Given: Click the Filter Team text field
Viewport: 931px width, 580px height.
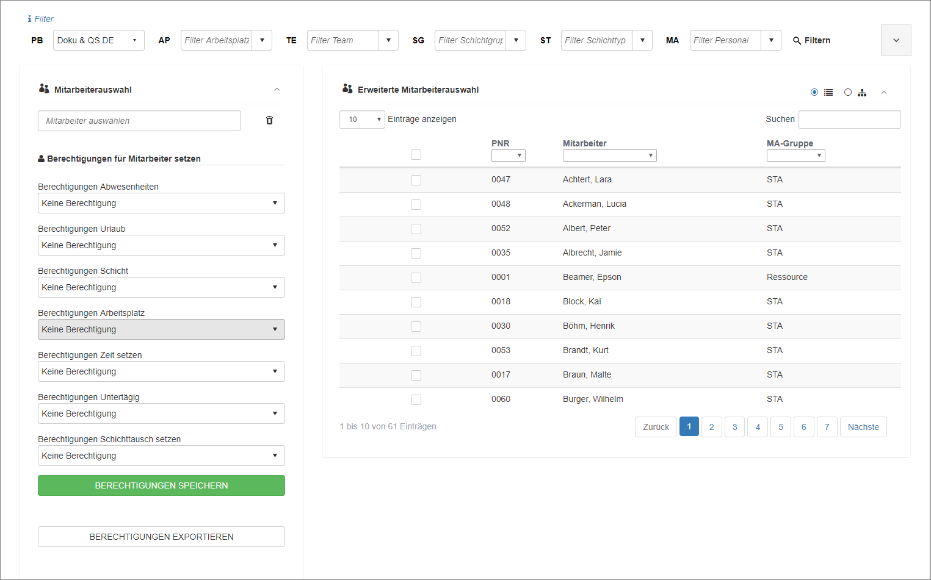Looking at the screenshot, I should [342, 40].
